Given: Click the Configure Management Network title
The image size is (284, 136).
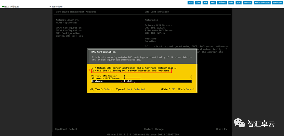Looking at the screenshot, I should point(76,12).
